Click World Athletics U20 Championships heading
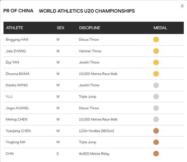Viewport: 187px width, 162px height. click(x=87, y=11)
